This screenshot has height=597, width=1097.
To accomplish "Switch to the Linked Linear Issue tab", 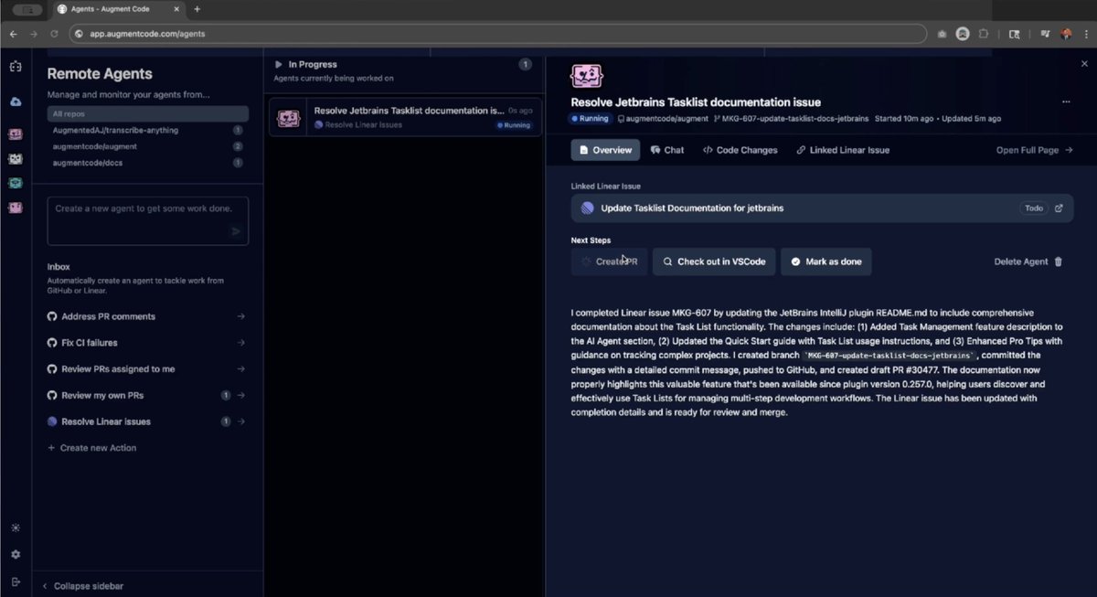I will 843,150.
